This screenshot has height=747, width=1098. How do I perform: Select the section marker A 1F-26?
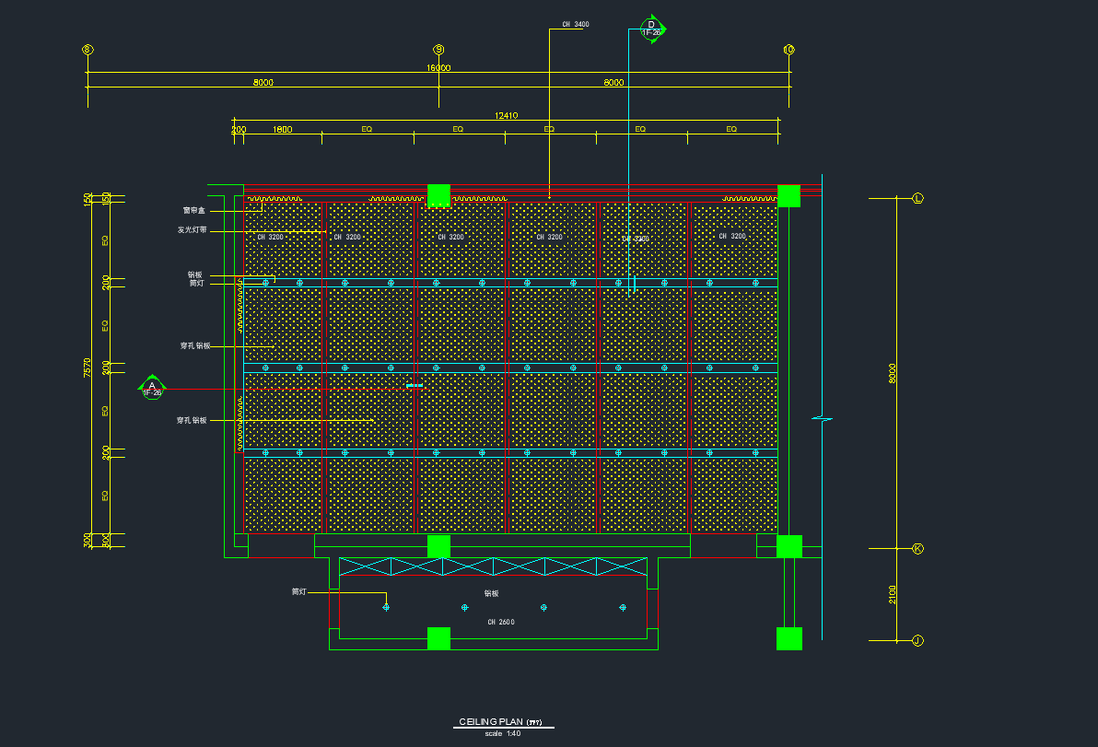pos(152,389)
